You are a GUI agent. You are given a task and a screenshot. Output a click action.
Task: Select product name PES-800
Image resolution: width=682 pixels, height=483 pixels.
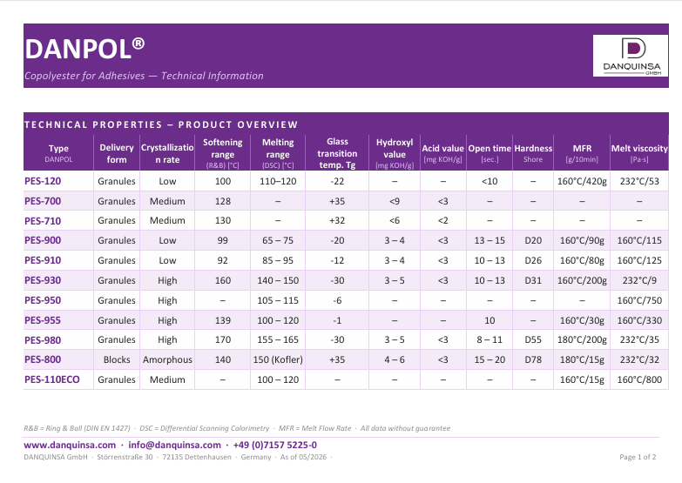[x=43, y=359]
